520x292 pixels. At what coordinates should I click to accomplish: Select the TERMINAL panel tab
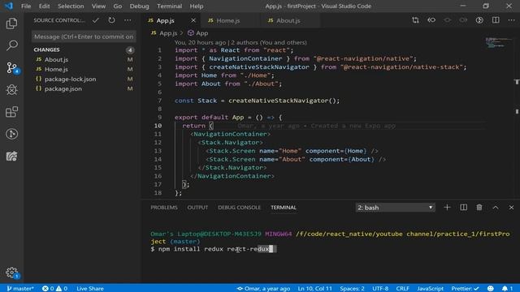coord(284,208)
